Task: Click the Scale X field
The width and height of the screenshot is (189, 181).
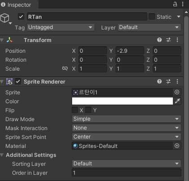Action: (93, 68)
